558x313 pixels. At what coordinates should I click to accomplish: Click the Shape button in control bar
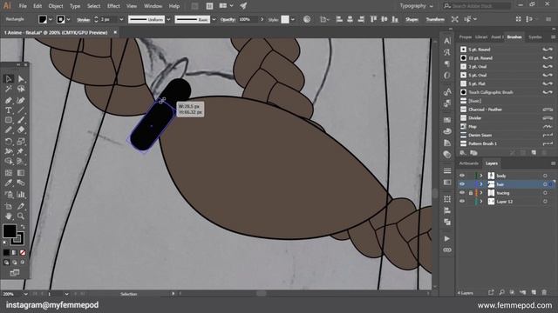pyautogui.click(x=412, y=19)
